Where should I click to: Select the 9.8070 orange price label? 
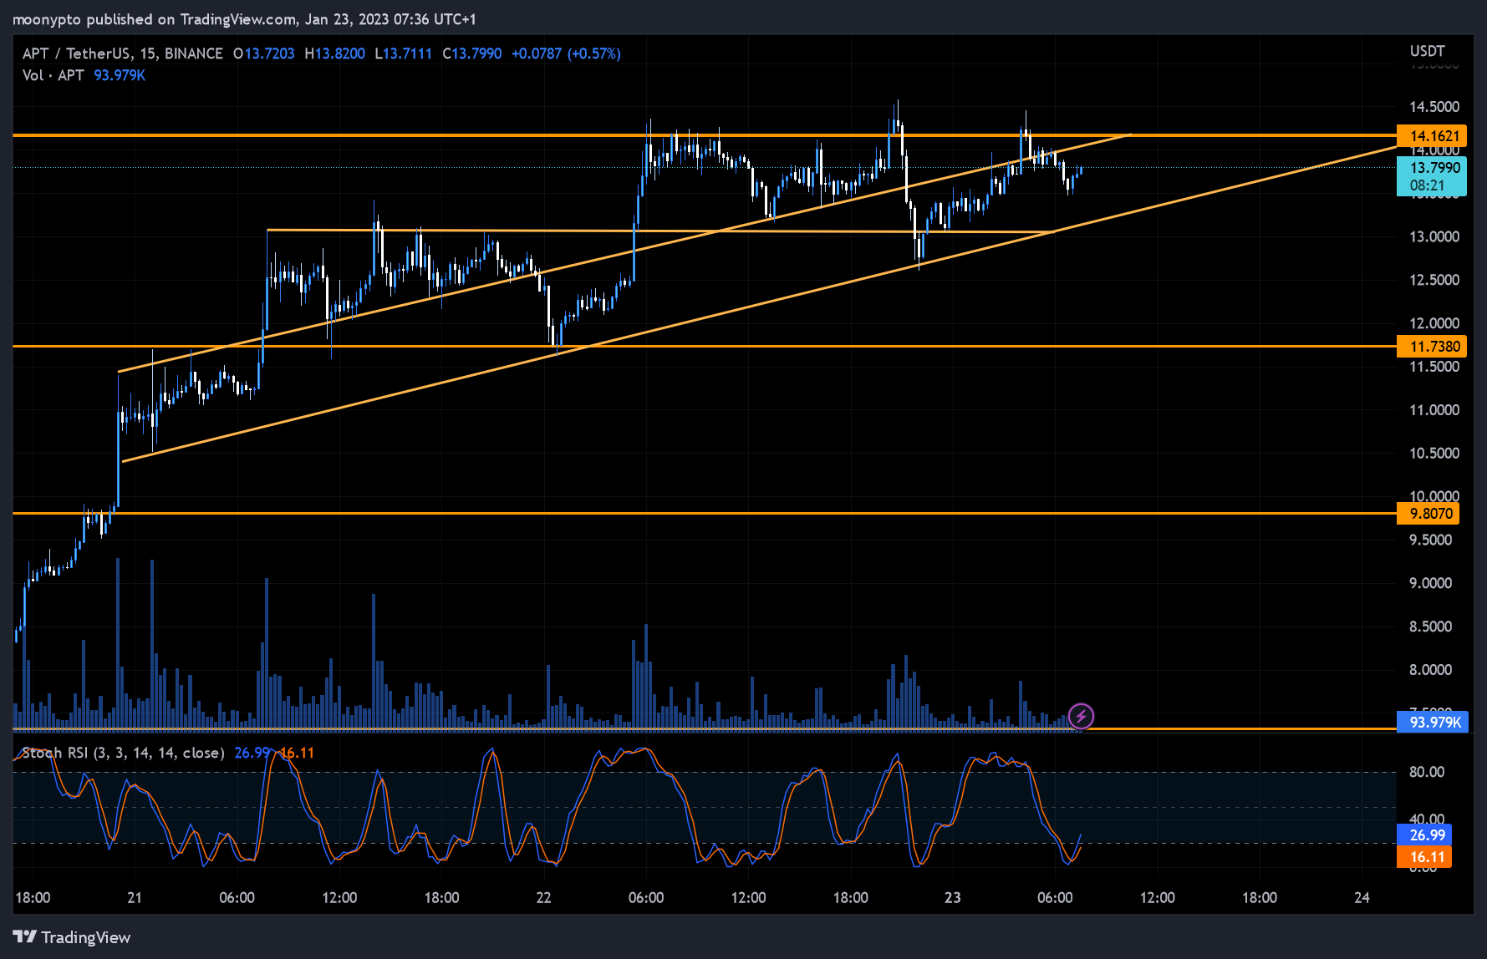coord(1428,514)
